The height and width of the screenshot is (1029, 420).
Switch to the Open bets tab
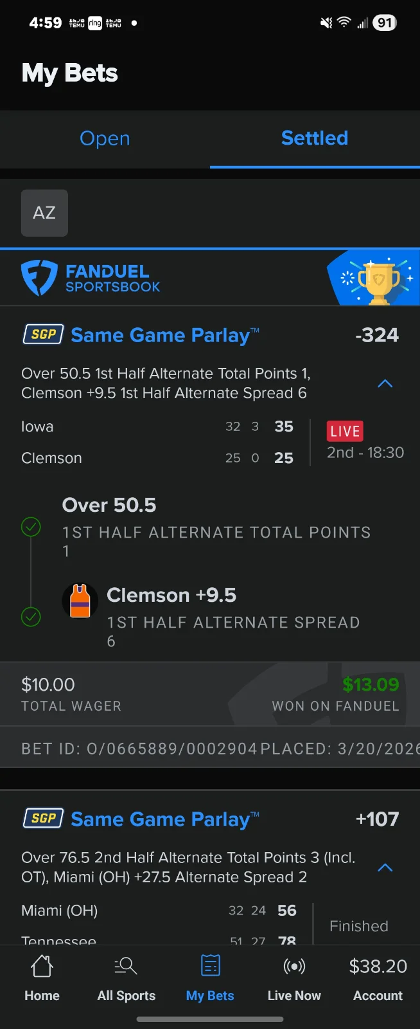click(x=105, y=138)
